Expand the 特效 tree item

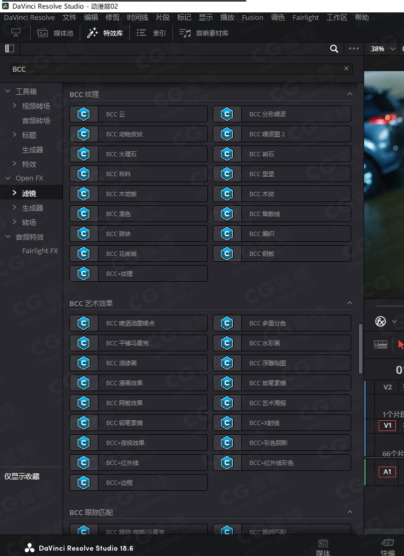(x=15, y=163)
